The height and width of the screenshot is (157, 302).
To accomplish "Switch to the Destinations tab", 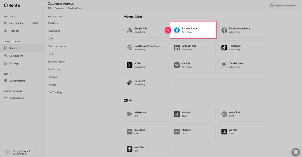I will click(75, 8).
